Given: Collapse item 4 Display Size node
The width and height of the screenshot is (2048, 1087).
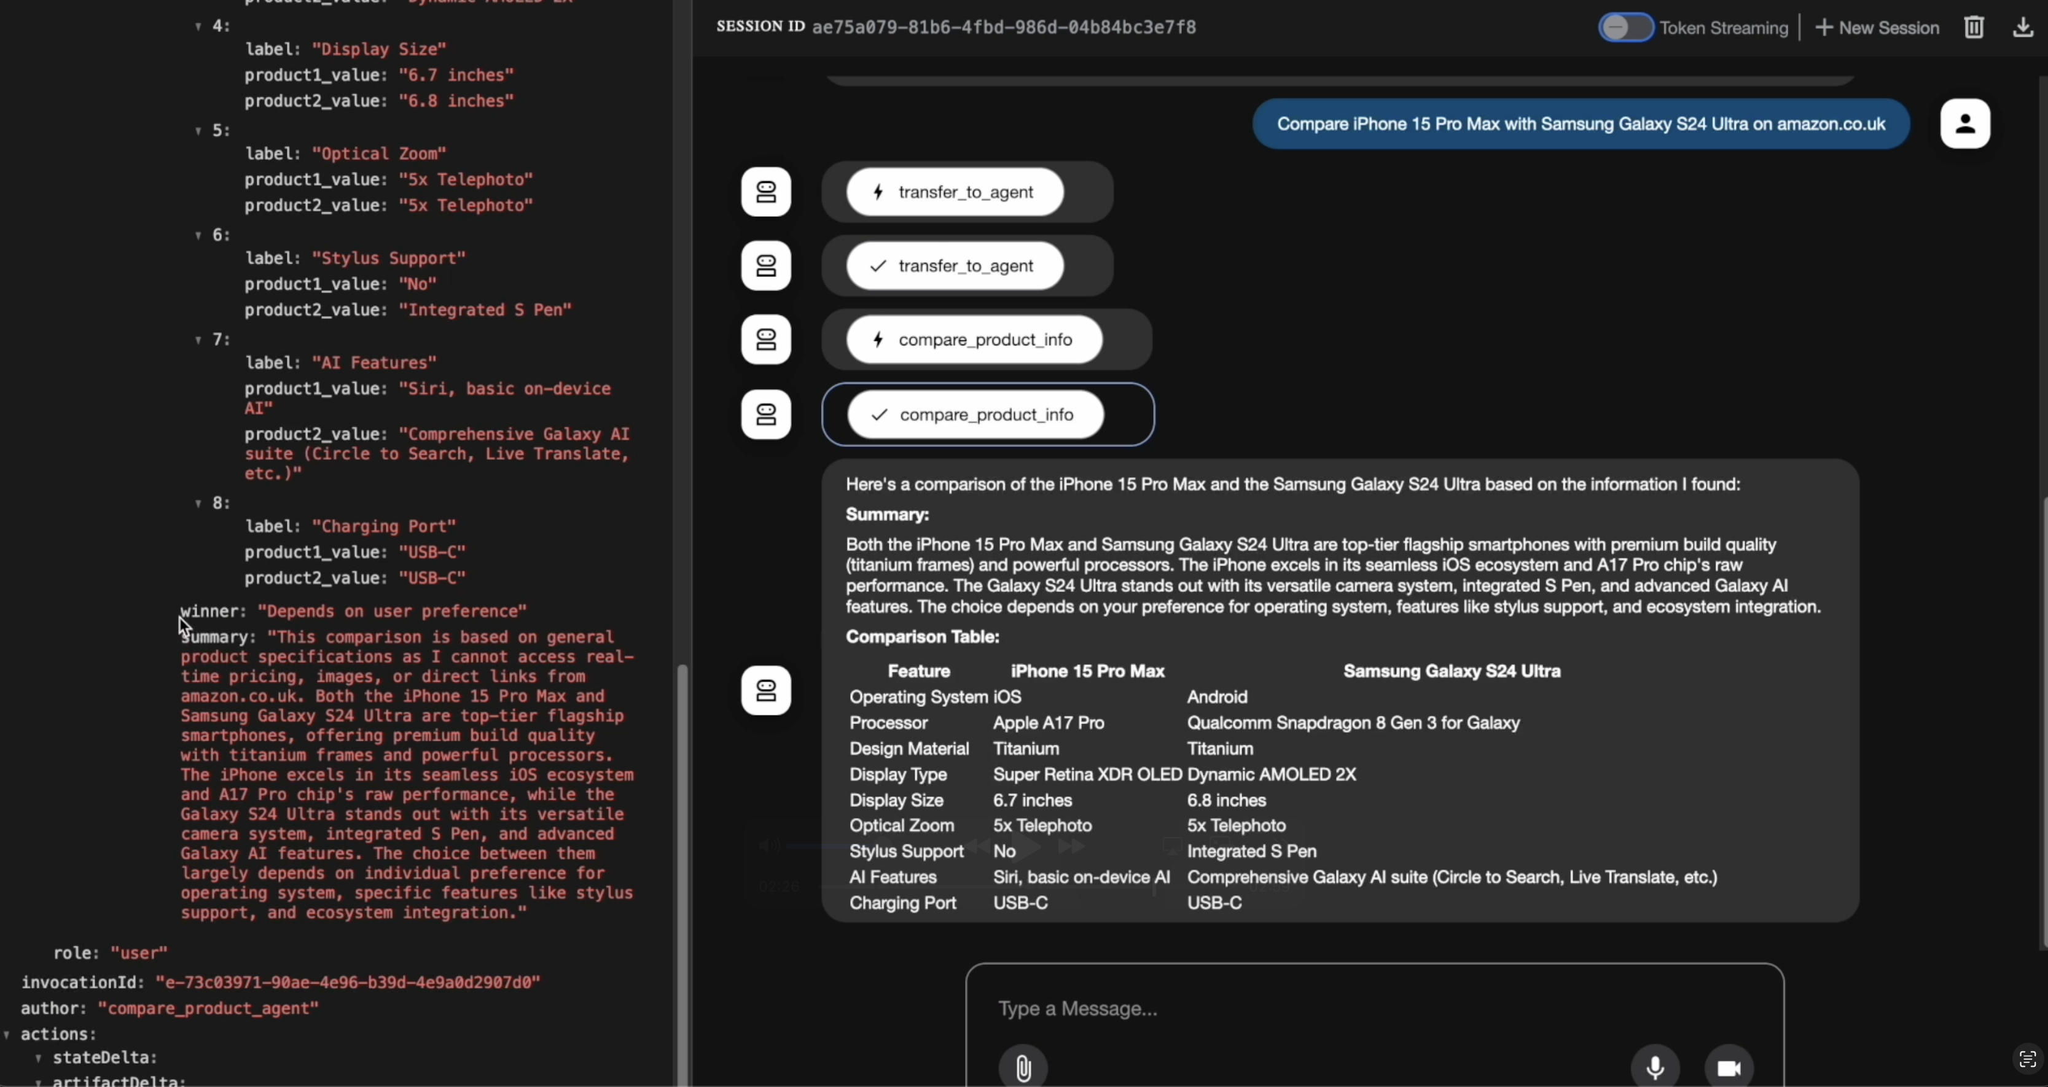Looking at the screenshot, I should 198,26.
